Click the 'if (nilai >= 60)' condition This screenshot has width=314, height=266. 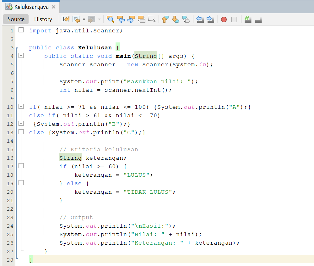[89, 167]
